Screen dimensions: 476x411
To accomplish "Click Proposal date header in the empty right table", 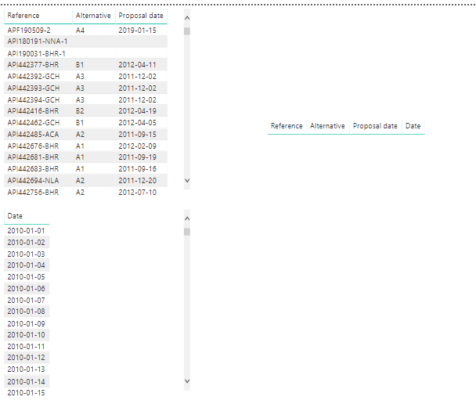I will (375, 126).
